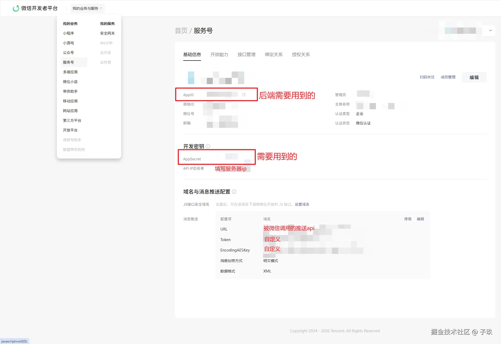Collapse the 我的业务与服务 dropdown
Image resolution: width=501 pixels, height=344 pixels.
click(87, 8)
